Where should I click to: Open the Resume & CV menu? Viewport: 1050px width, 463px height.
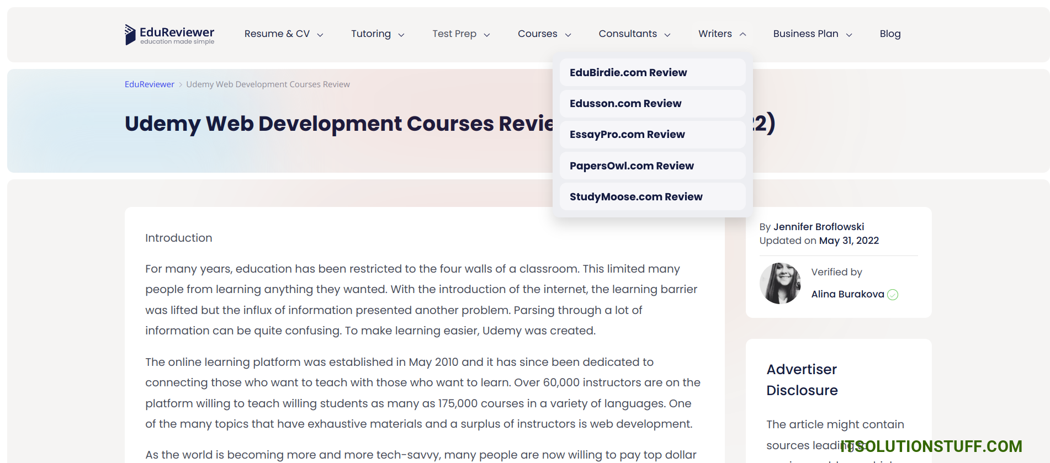[x=277, y=34]
